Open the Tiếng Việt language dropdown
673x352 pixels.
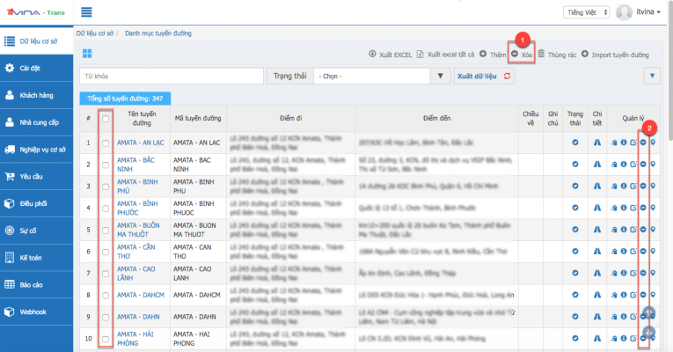tap(587, 12)
